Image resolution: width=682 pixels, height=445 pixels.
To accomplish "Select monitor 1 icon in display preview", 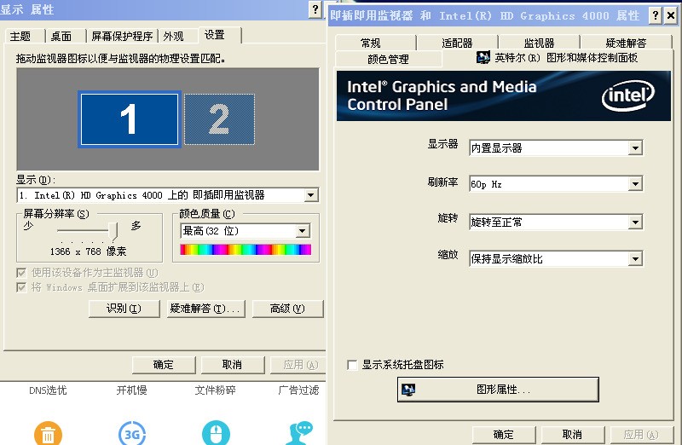I will coord(130,119).
